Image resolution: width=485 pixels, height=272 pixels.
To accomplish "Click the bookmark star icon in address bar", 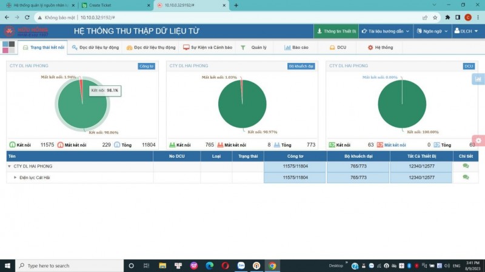I will click(x=435, y=18).
